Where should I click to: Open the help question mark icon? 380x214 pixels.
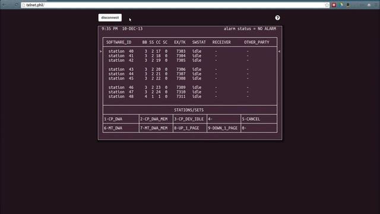click(277, 18)
